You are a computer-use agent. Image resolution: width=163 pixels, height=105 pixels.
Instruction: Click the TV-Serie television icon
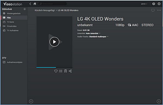4,22
